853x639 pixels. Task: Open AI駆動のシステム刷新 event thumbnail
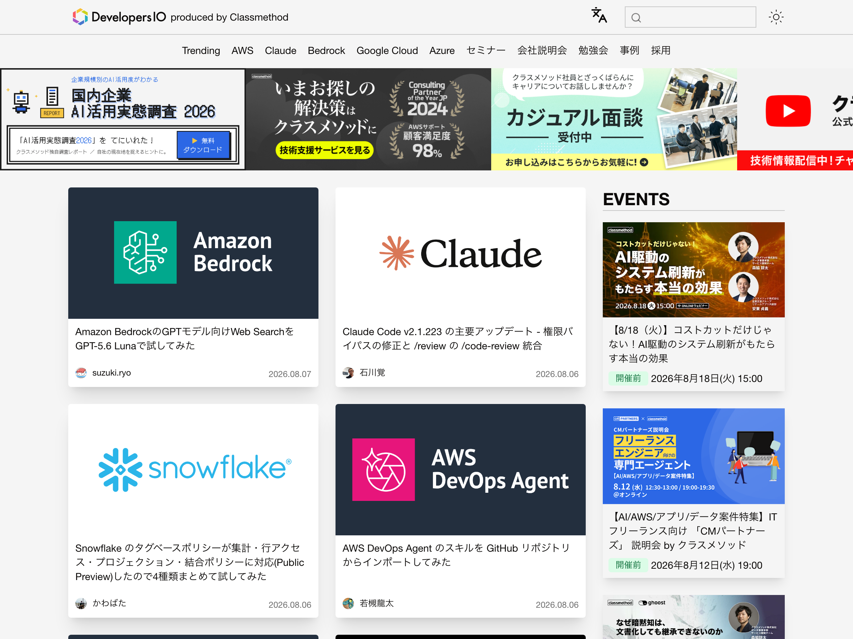click(693, 269)
